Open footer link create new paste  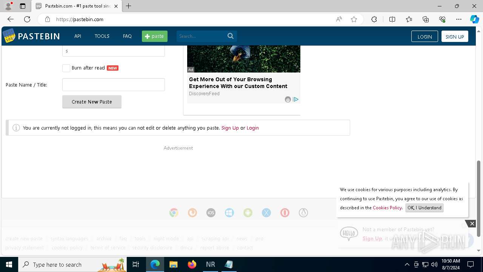24,239
